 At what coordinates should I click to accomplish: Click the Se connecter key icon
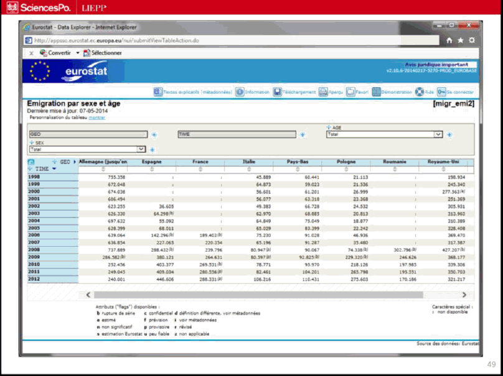pos(441,91)
